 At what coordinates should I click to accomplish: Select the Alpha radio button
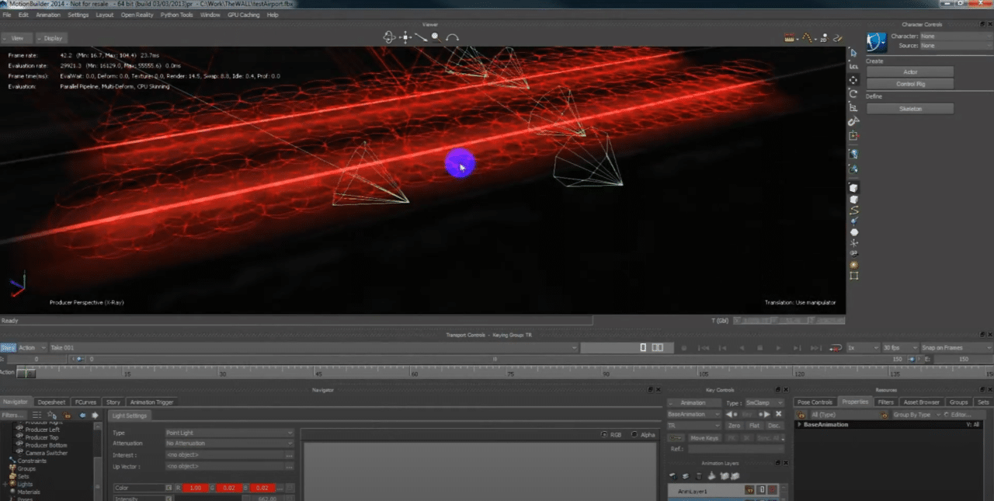pos(634,434)
